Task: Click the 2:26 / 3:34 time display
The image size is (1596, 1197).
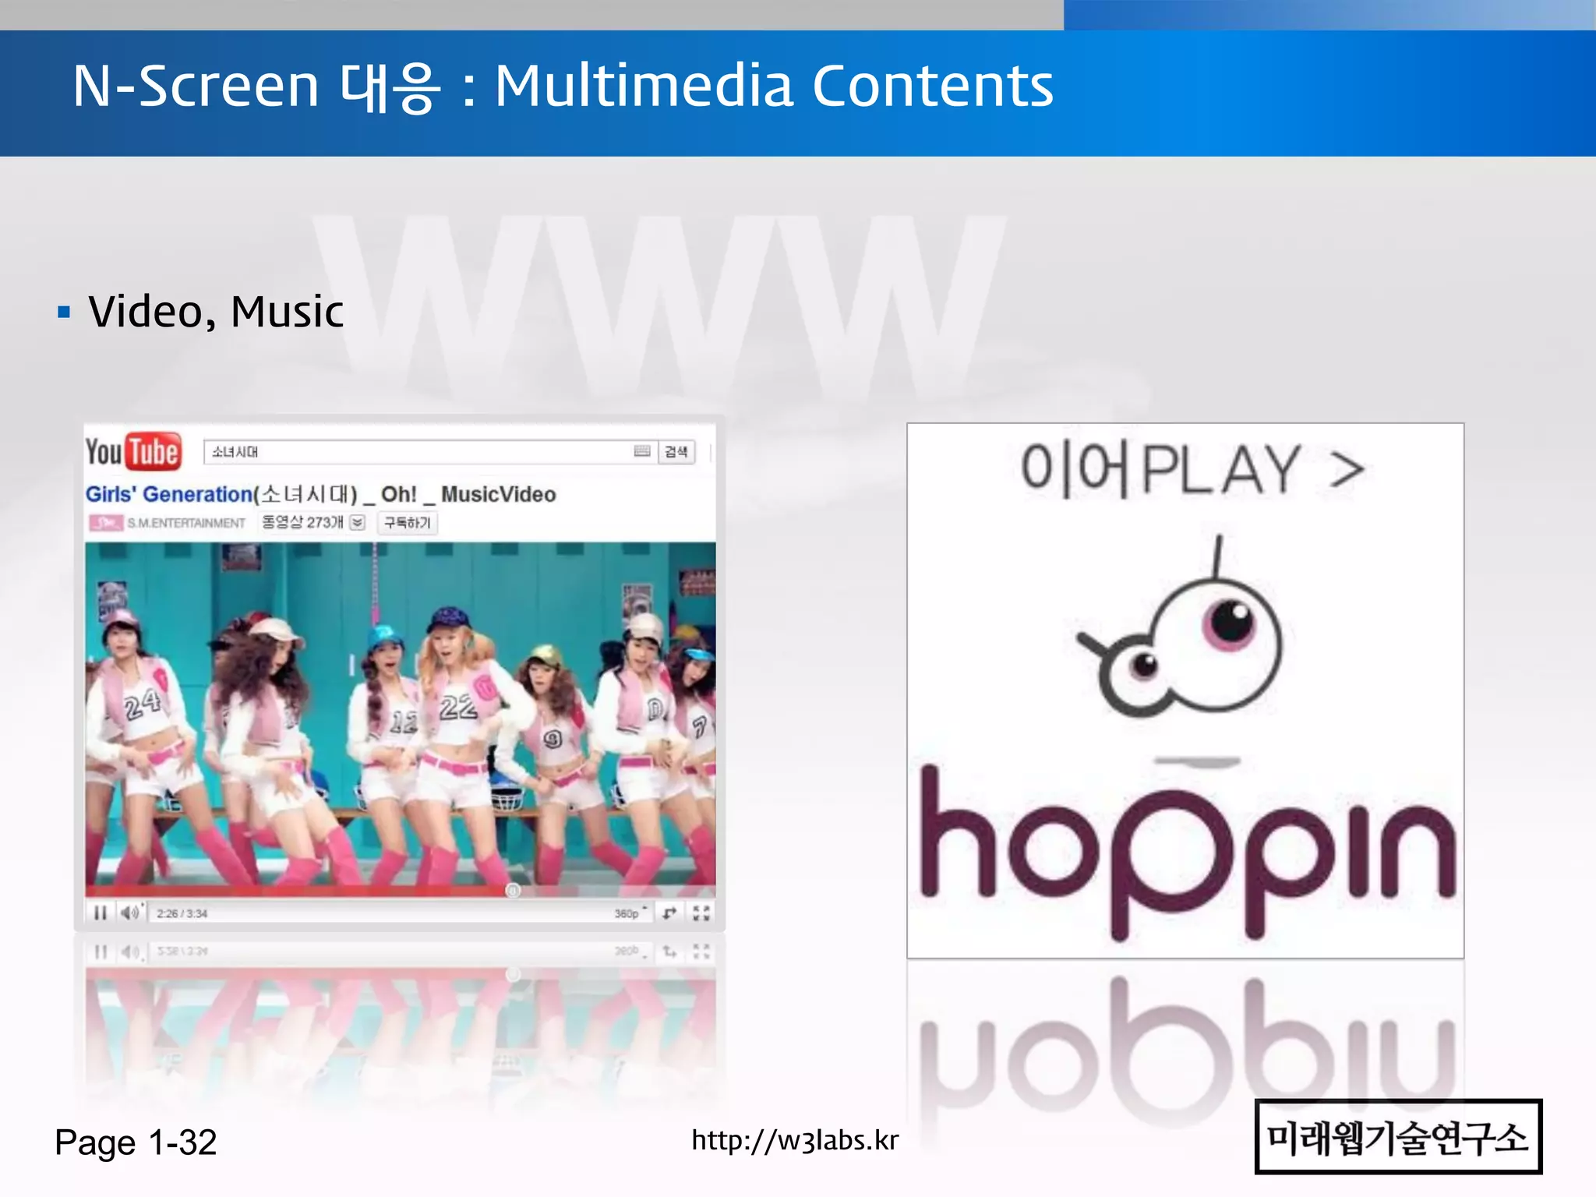Action: point(182,913)
